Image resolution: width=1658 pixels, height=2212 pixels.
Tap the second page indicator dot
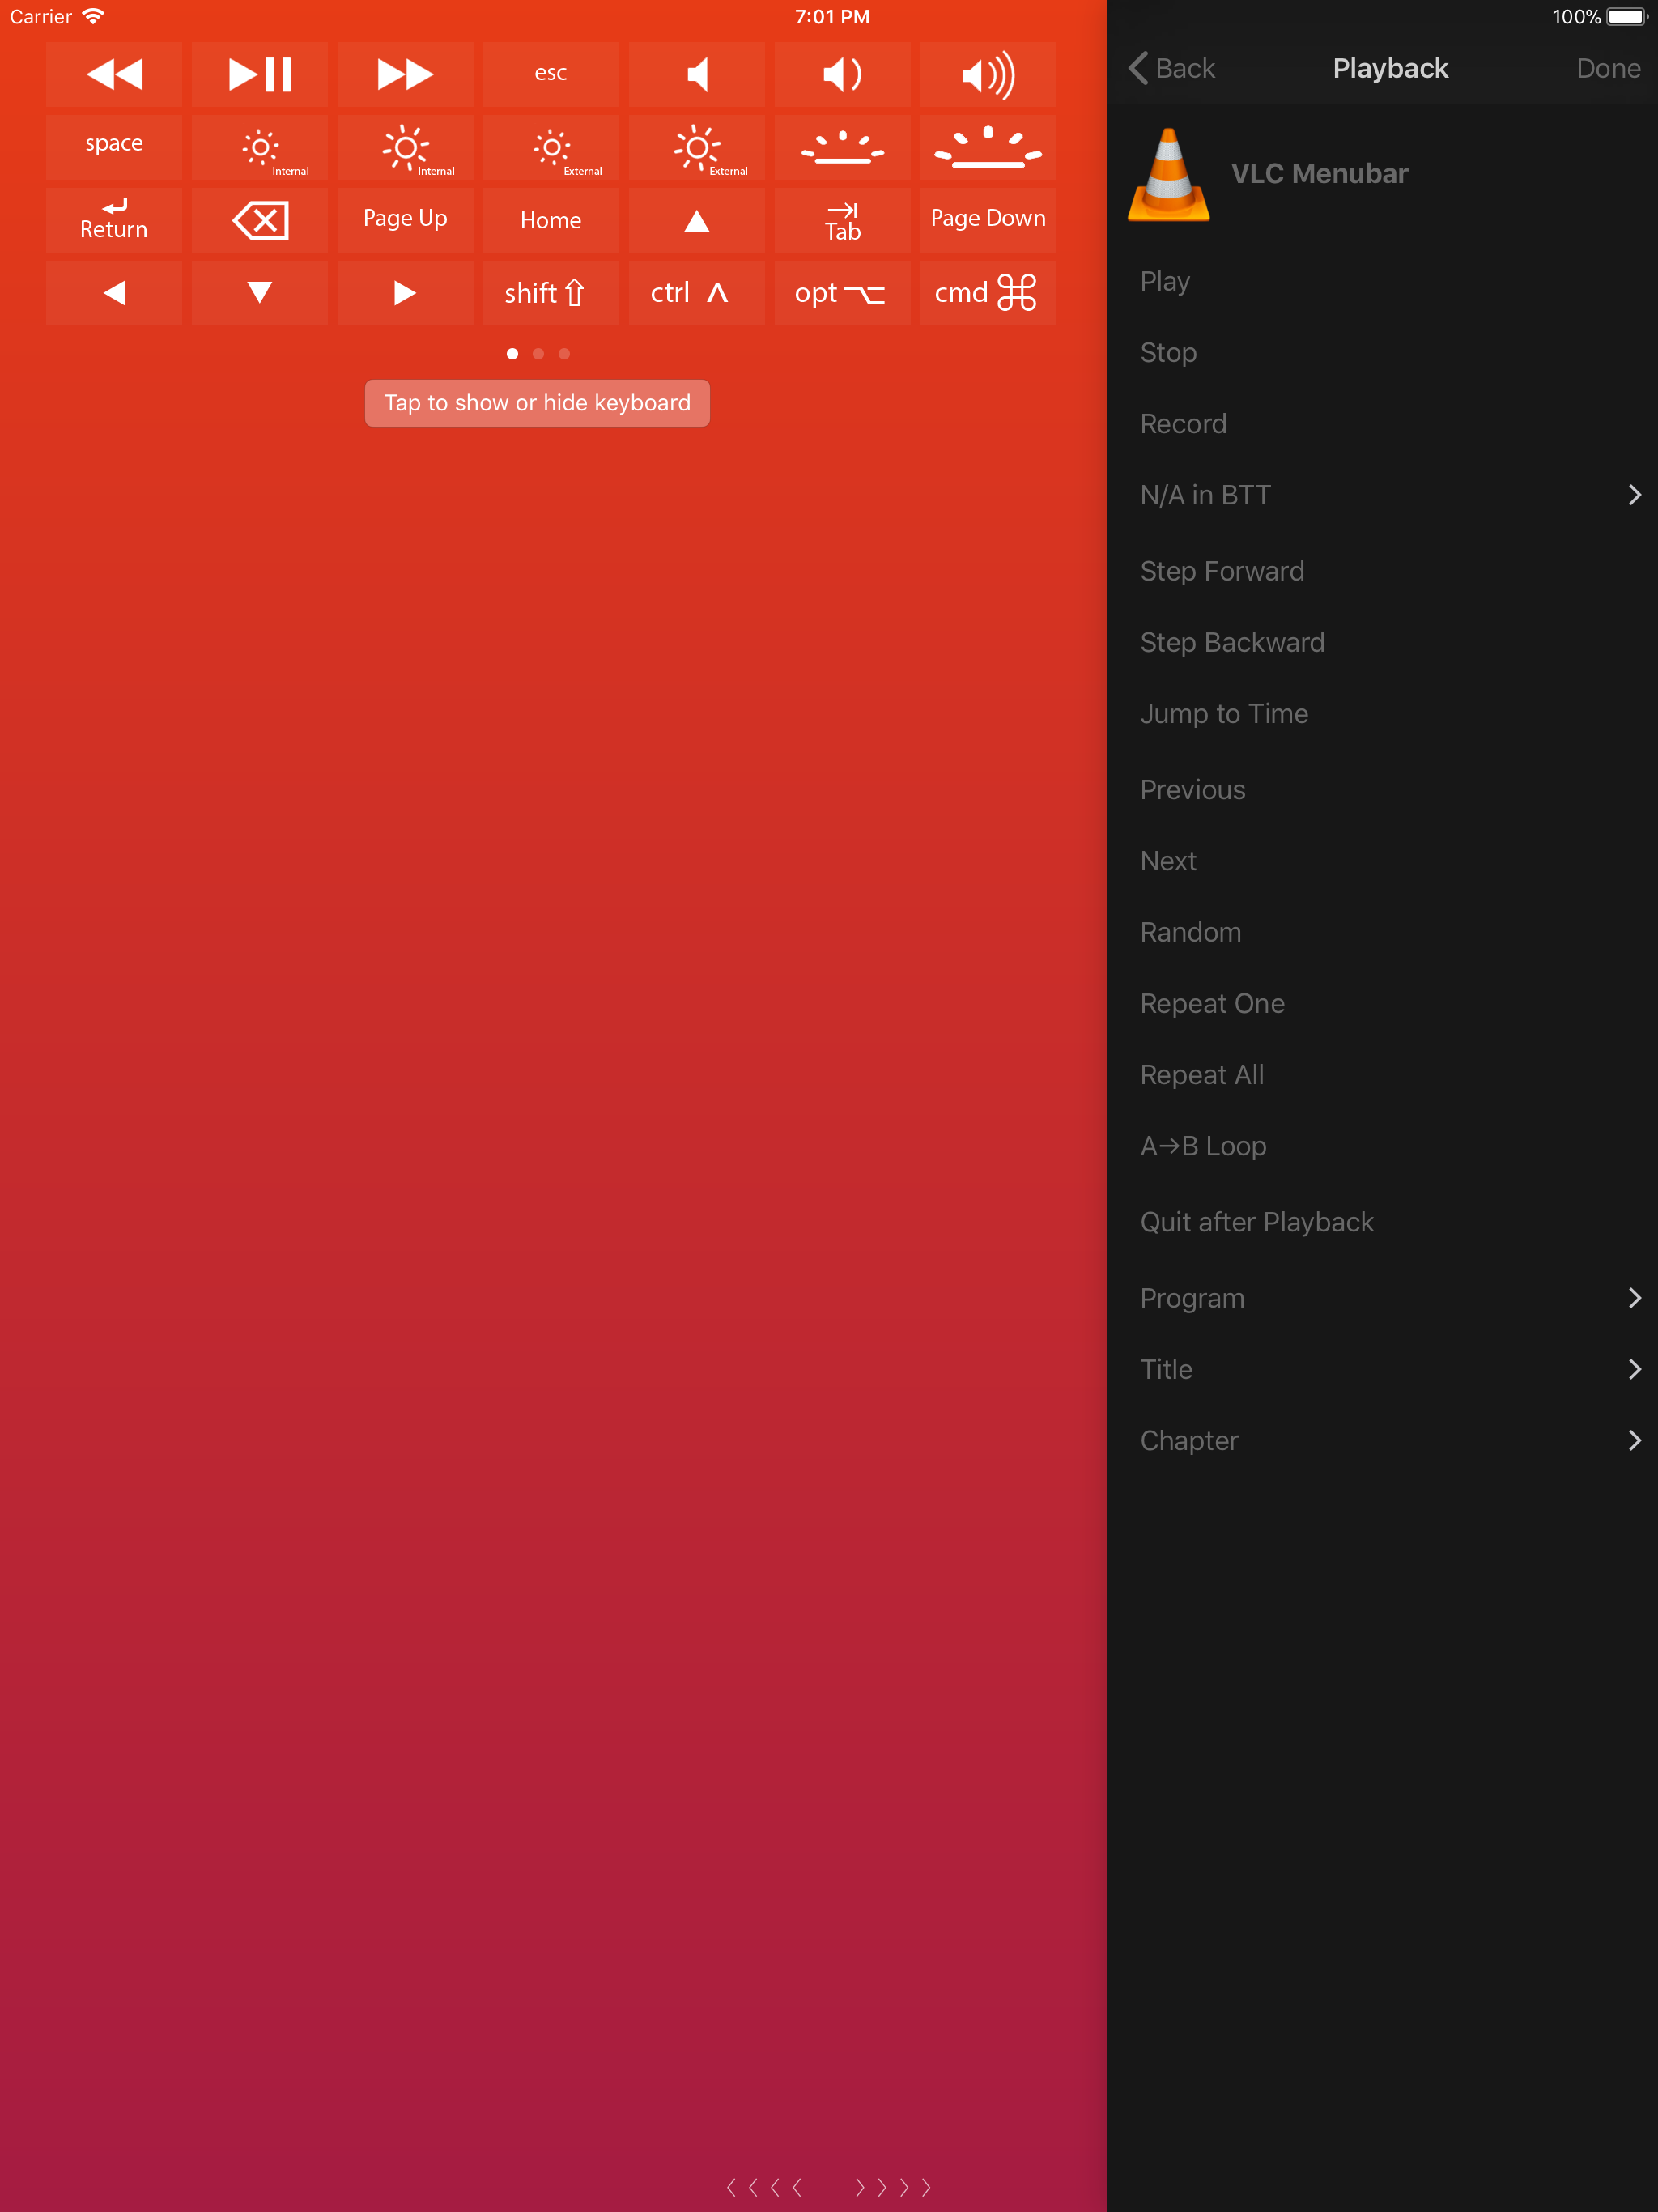click(538, 354)
